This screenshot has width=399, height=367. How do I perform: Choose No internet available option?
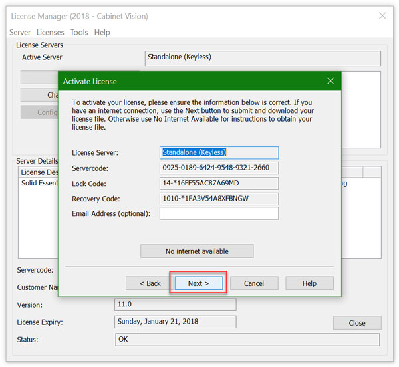(x=197, y=251)
